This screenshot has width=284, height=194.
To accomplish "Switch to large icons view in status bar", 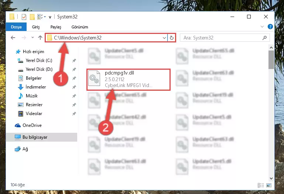I will point(269,185).
